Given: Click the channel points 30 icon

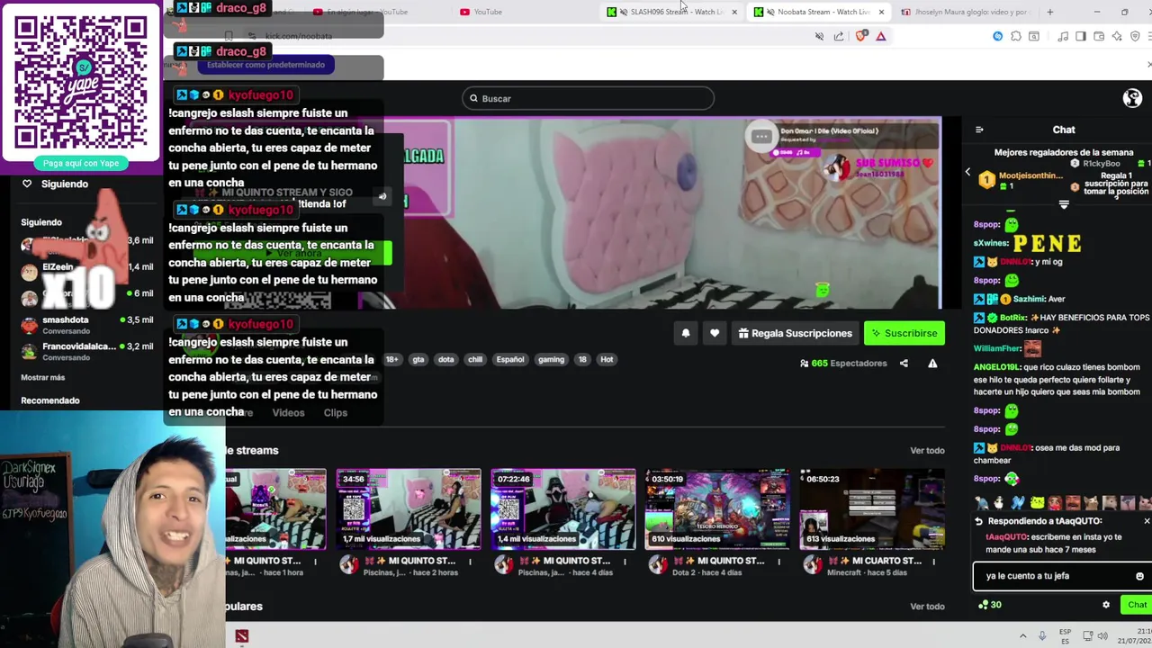Looking at the screenshot, I should pos(989,605).
